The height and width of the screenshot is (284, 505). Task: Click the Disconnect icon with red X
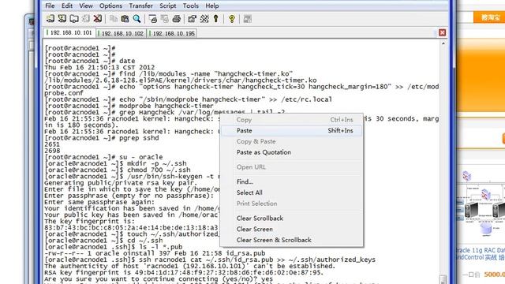click(98, 19)
